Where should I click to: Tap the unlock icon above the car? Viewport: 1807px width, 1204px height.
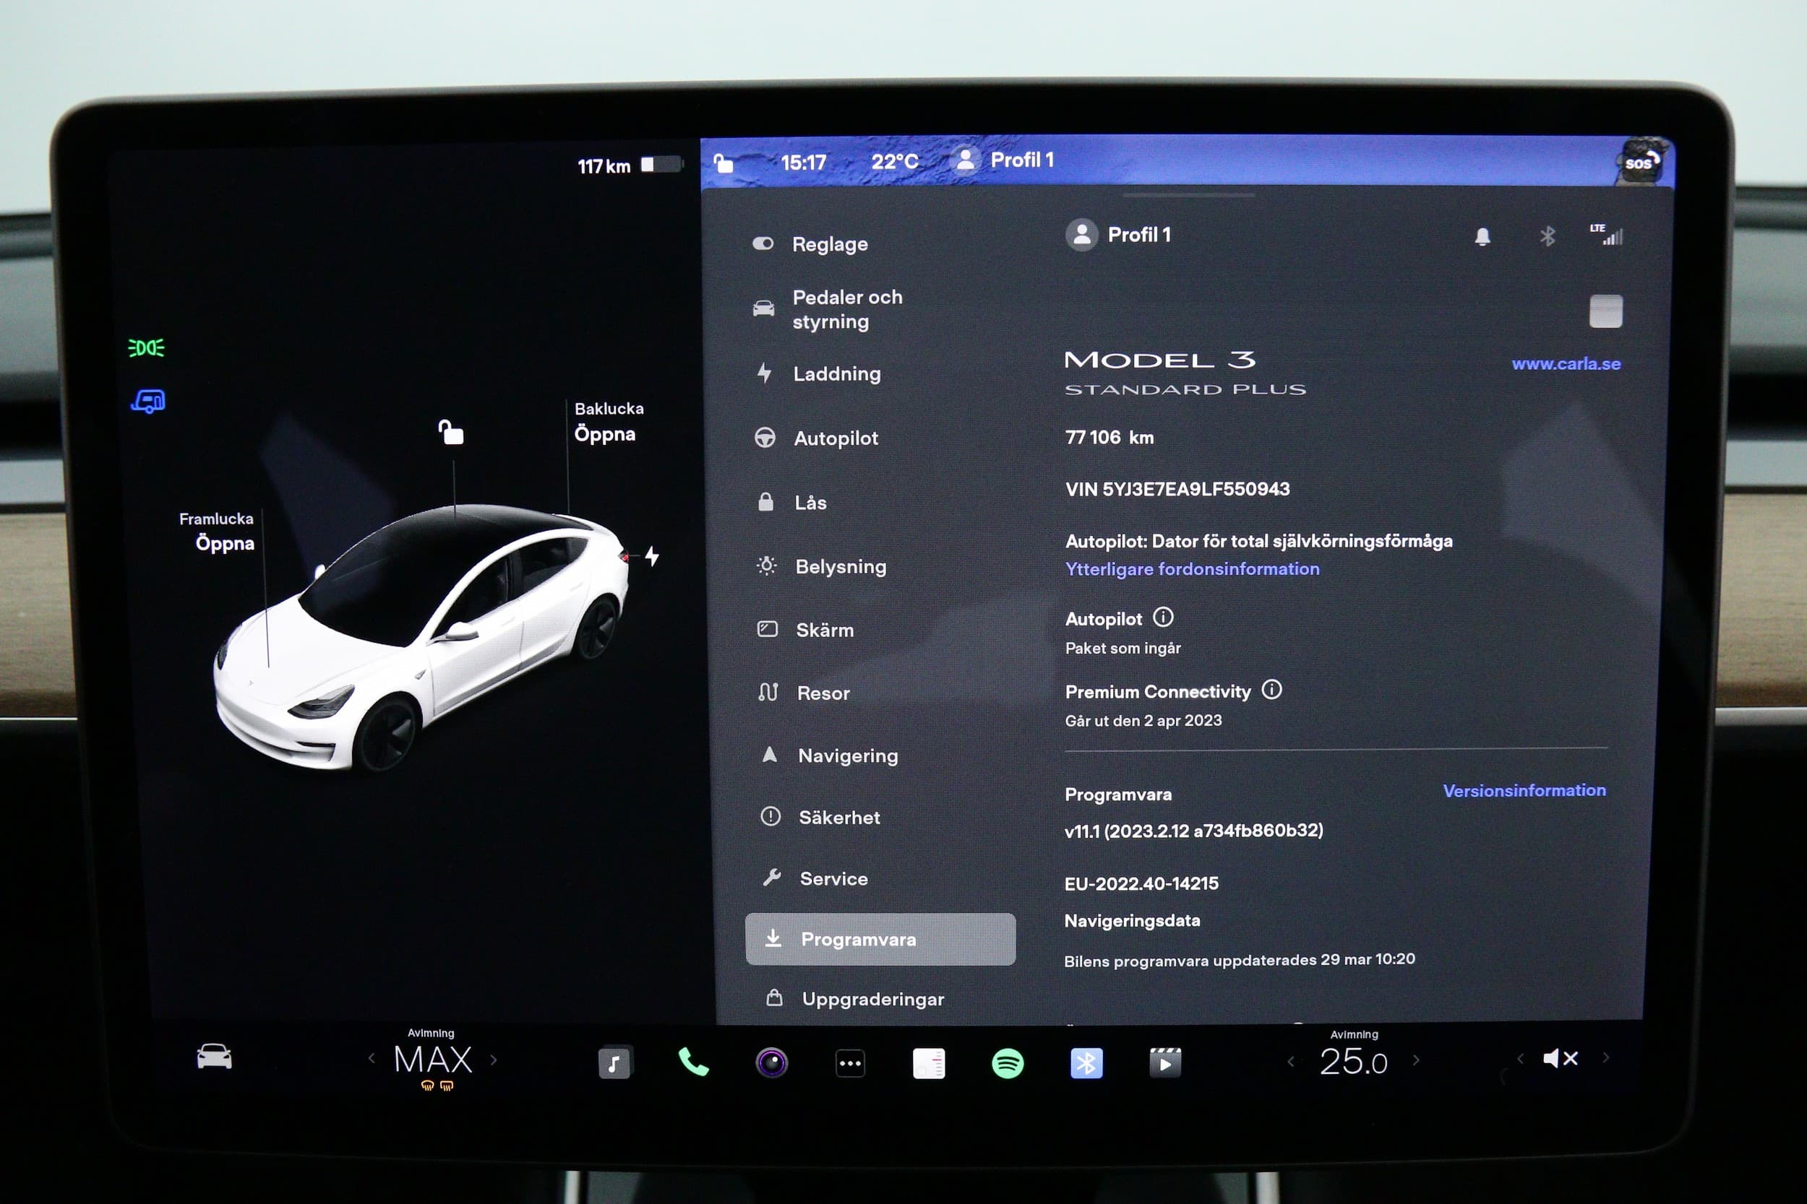tap(451, 431)
